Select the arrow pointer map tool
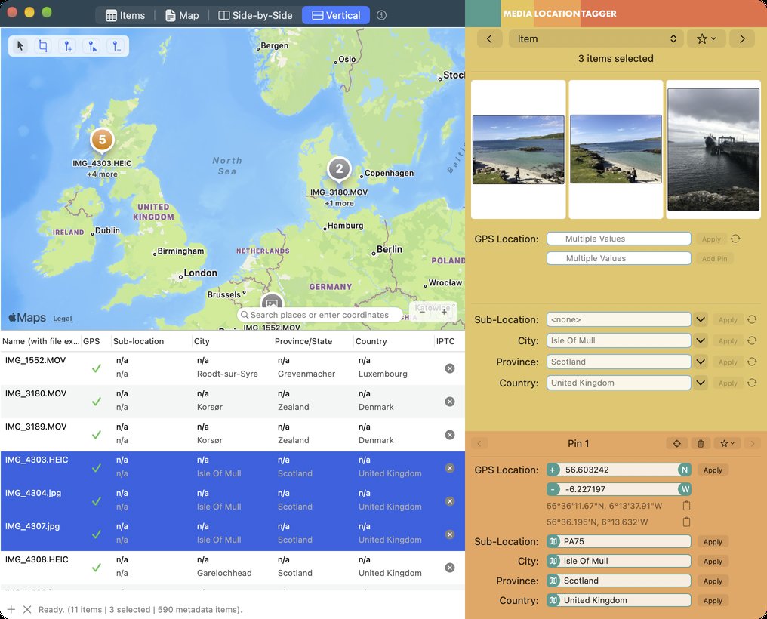The width and height of the screenshot is (767, 619). pyautogui.click(x=20, y=46)
